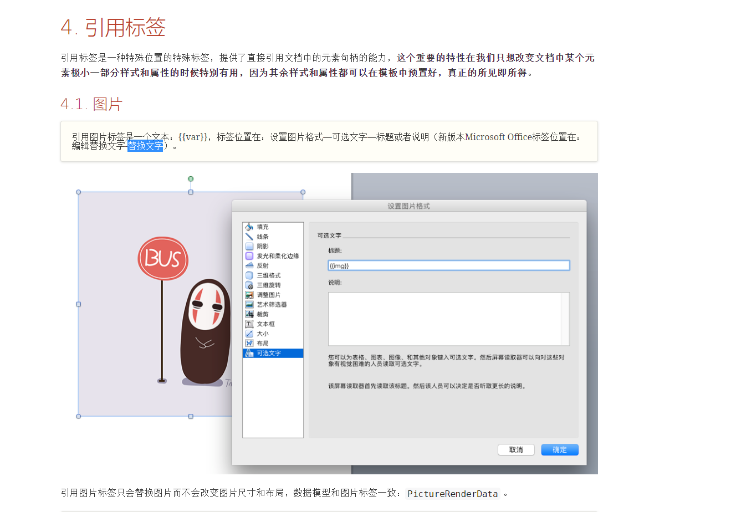Click the red BUS sign in the picture
This screenshot has height=512, width=731.
coord(163,258)
